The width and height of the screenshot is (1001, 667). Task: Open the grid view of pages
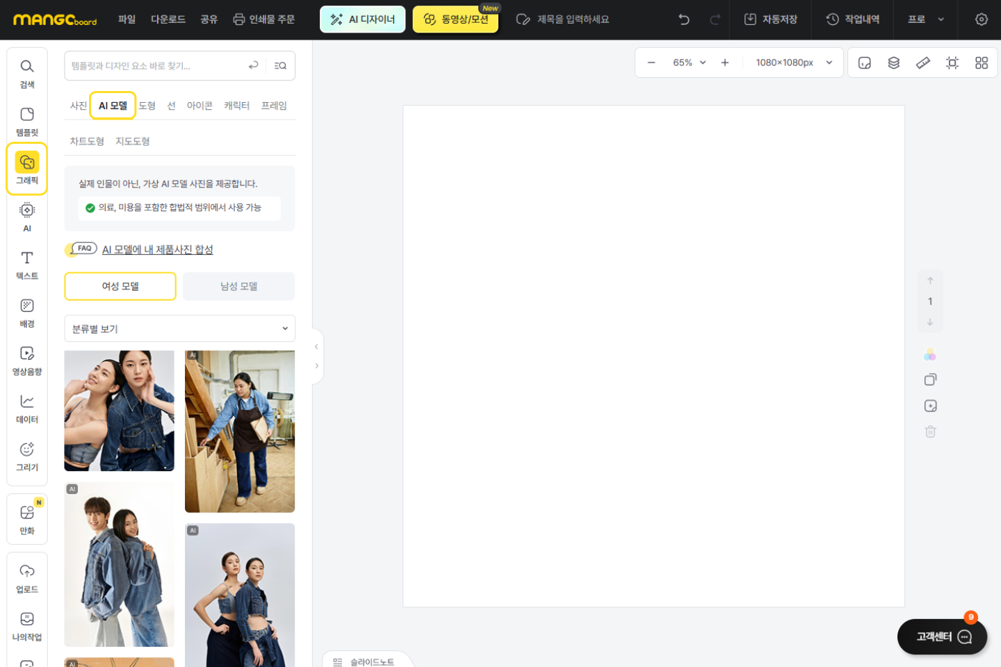981,63
